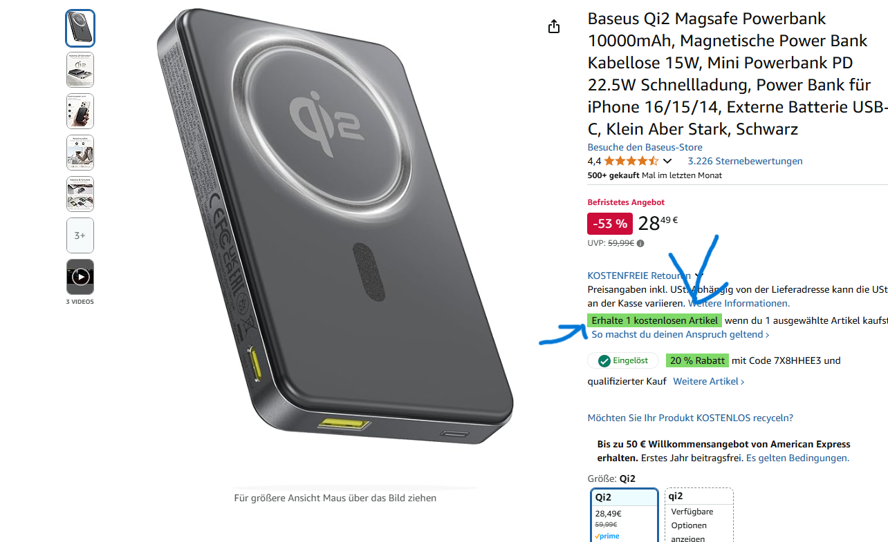
Task: Click the share icon above product image
Action: coord(553,26)
